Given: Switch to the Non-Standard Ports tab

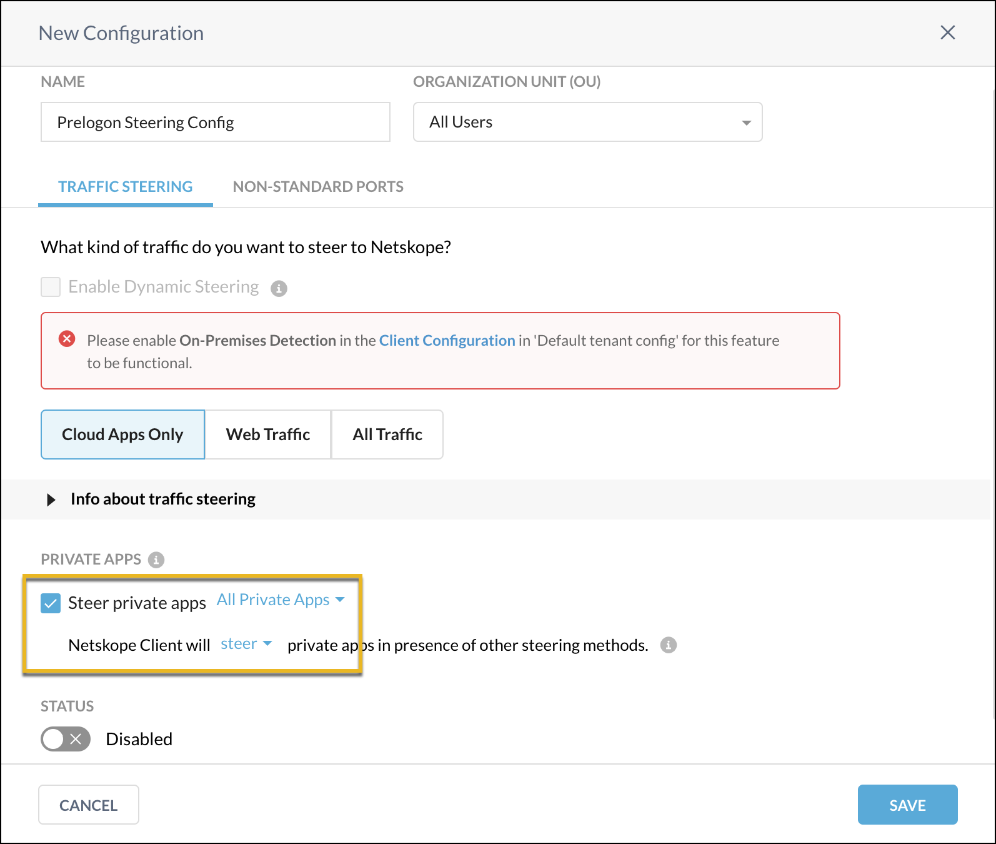Looking at the screenshot, I should [318, 186].
